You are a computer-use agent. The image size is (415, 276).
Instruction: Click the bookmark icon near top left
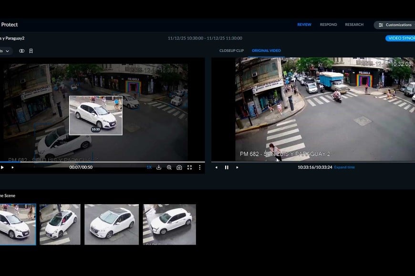coord(31,51)
